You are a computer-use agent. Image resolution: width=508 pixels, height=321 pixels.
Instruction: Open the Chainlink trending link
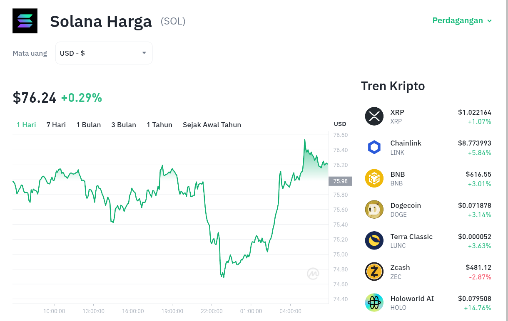pos(428,147)
